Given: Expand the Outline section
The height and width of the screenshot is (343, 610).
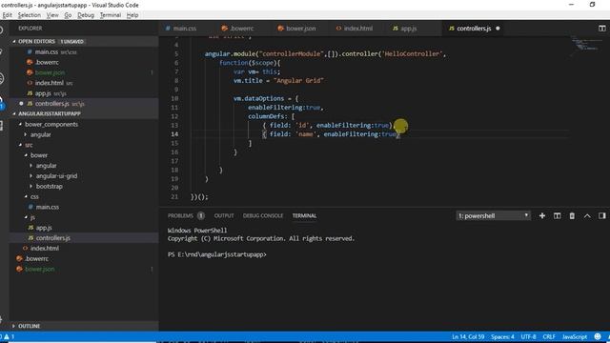Looking at the screenshot, I should (x=14, y=326).
